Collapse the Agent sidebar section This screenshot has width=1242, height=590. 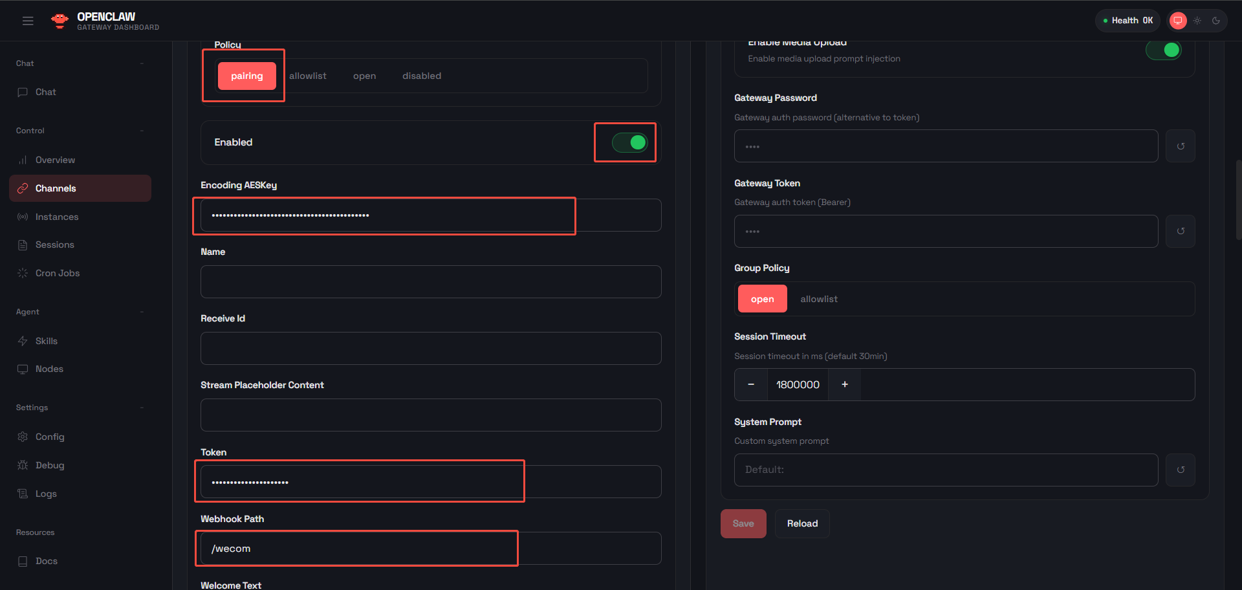pyautogui.click(x=142, y=312)
